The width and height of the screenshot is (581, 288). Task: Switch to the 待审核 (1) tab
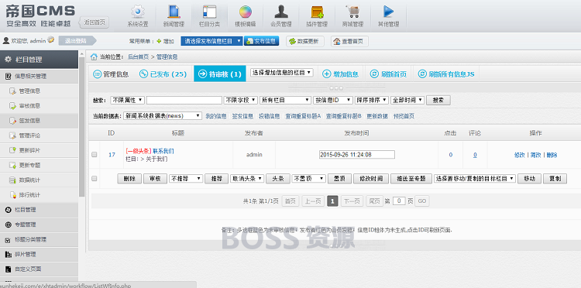220,74
